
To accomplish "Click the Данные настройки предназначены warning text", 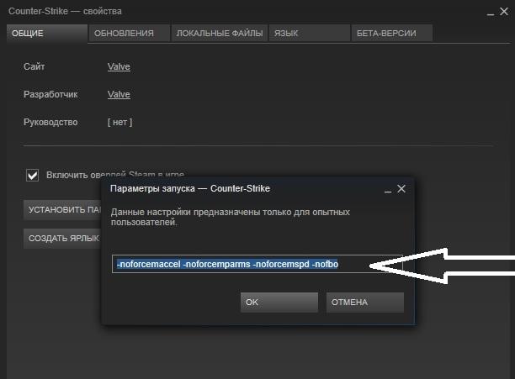I will [231, 217].
